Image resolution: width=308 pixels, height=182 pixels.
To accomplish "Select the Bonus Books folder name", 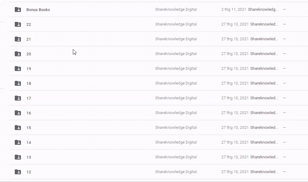I will [x=38, y=10].
